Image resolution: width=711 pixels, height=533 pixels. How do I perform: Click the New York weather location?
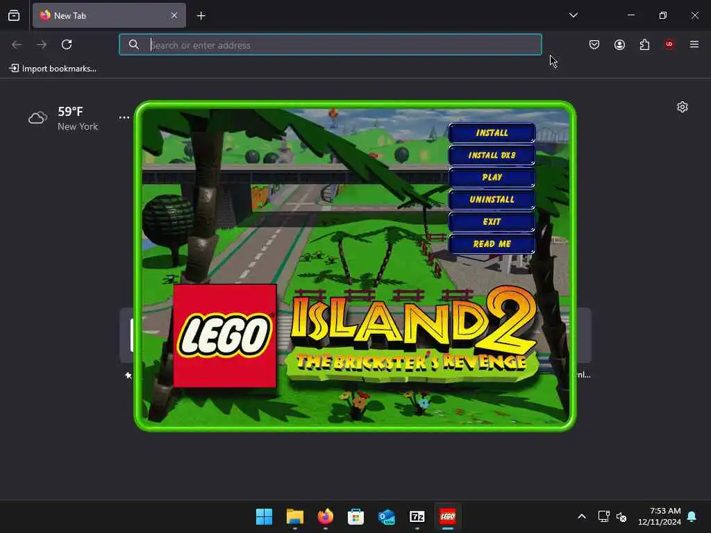pyautogui.click(x=78, y=126)
